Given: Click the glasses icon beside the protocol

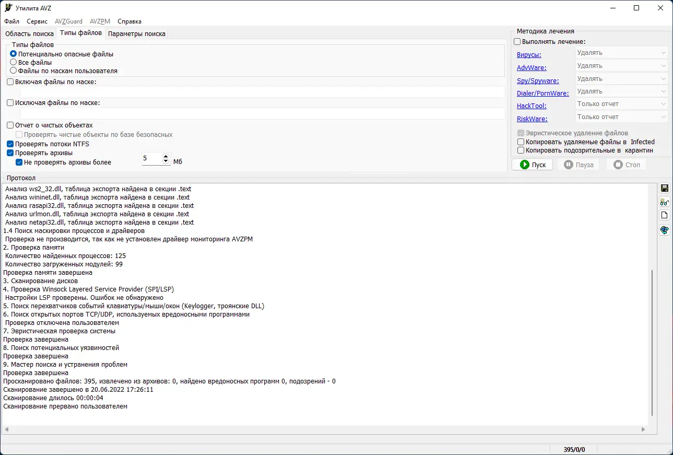Looking at the screenshot, I should tap(664, 202).
